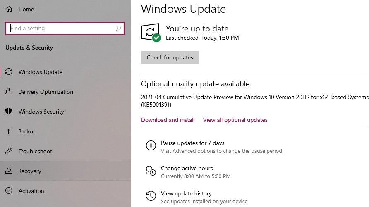Image resolution: width=369 pixels, height=207 pixels.
Task: Click the Backup upward arrow icon
Action: pyautogui.click(x=8, y=131)
